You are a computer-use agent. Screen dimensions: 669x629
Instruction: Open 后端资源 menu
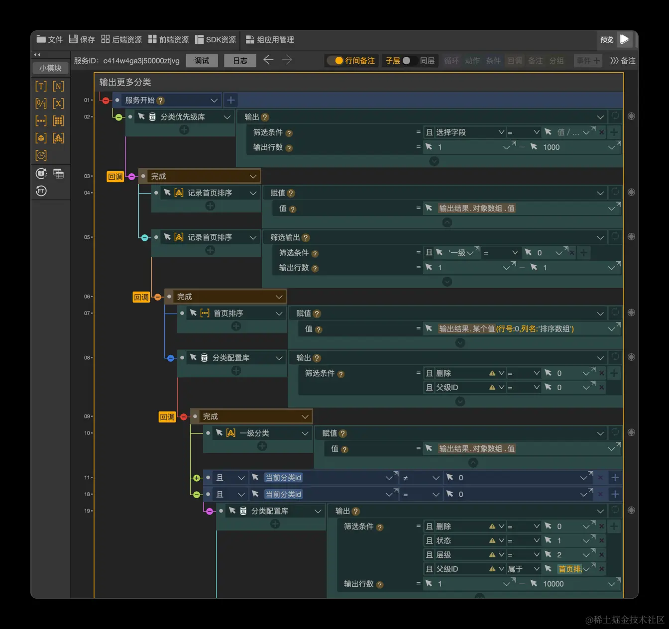point(121,39)
